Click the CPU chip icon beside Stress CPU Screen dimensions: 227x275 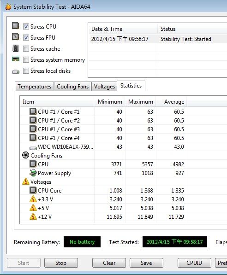point(16,26)
